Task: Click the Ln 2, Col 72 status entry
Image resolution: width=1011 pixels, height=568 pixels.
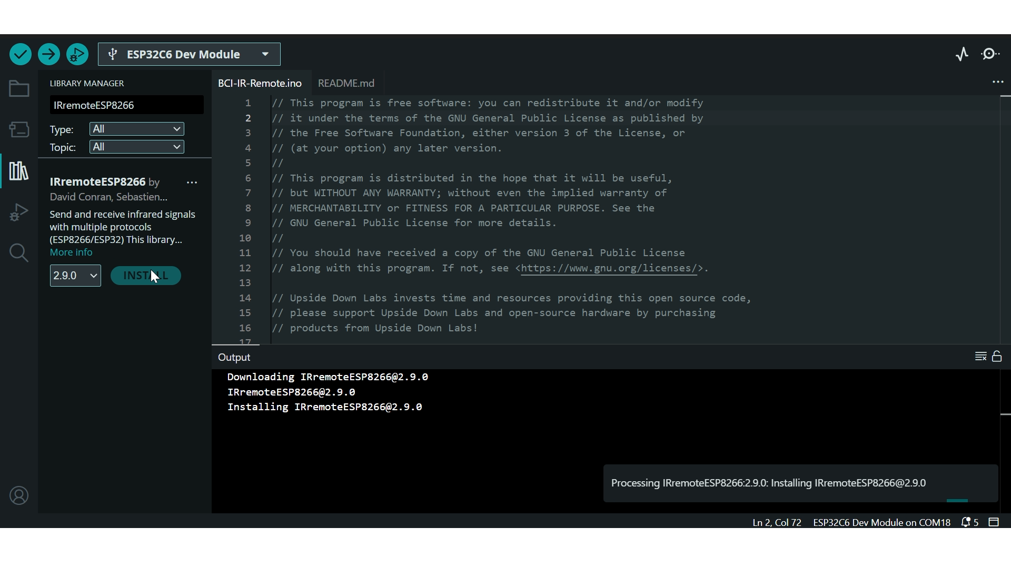Action: tap(777, 522)
